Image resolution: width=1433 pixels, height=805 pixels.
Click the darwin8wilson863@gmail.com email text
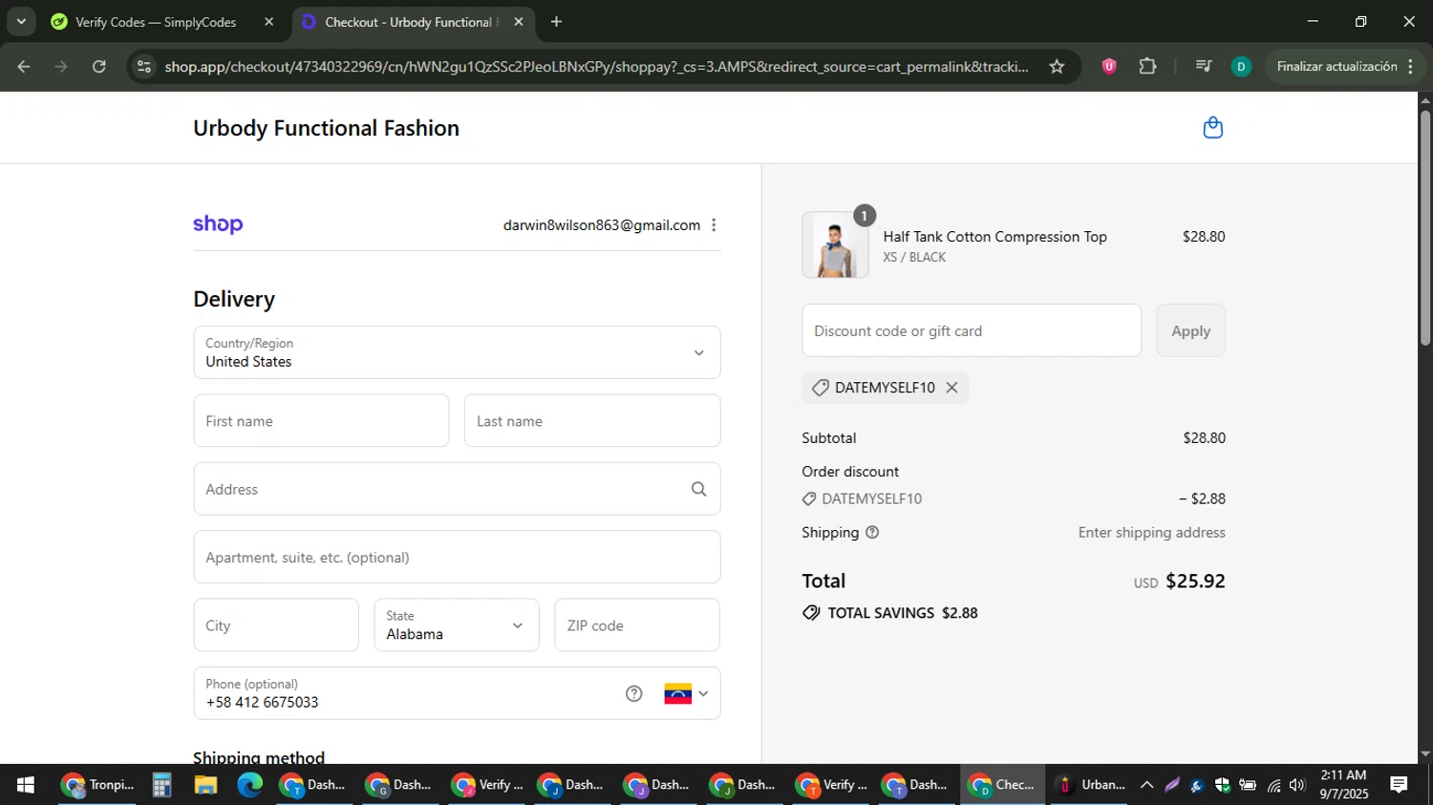click(602, 225)
